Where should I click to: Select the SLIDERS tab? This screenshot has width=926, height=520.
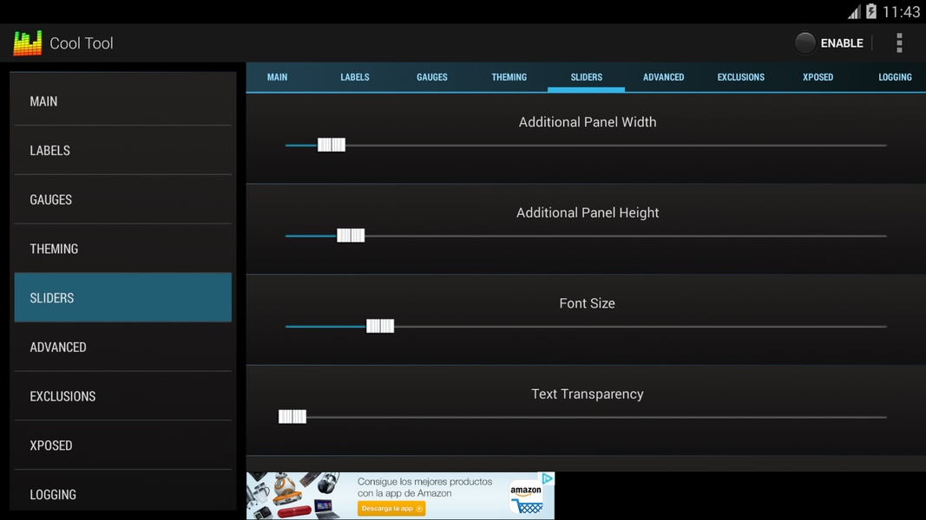point(587,77)
